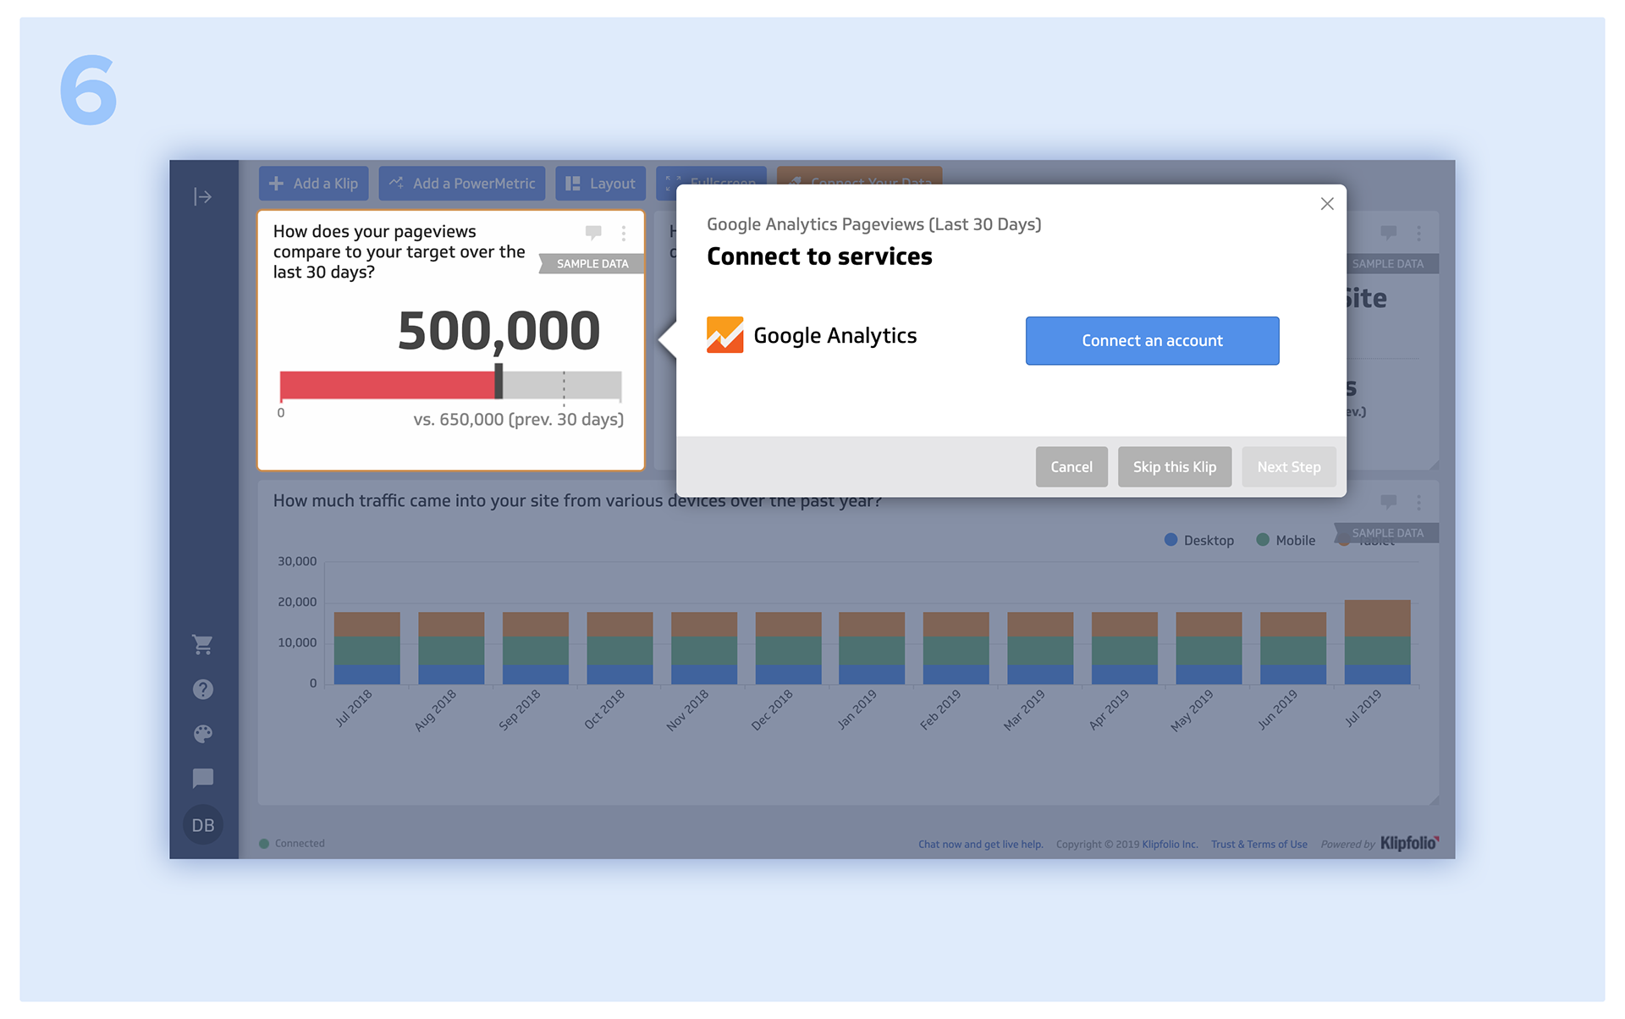Click comment icon on pageviews Klip
Image resolution: width=1625 pixels, height=1019 pixels.
(593, 232)
